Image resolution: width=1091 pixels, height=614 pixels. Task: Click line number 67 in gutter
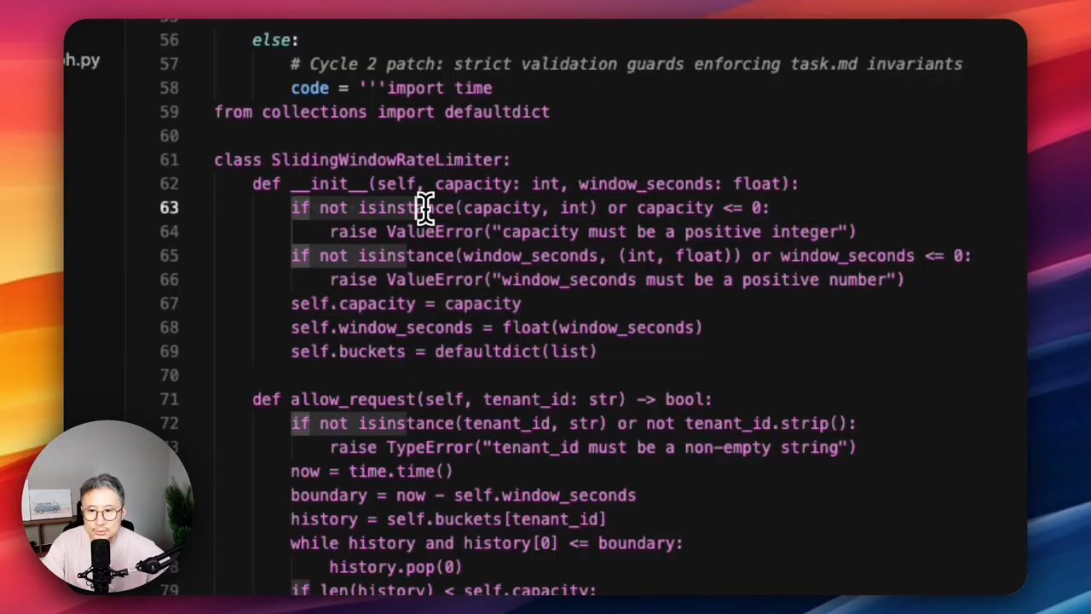[169, 304]
